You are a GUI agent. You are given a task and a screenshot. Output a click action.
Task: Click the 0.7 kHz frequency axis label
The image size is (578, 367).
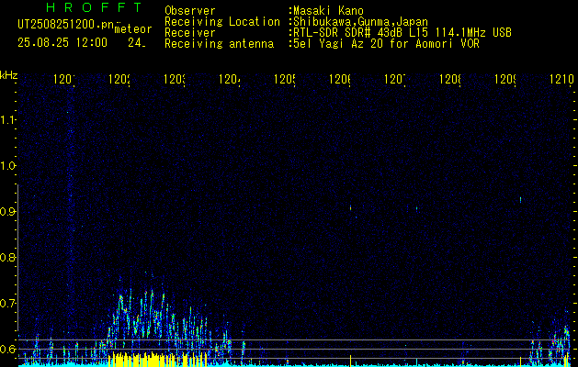pyautogui.click(x=7, y=304)
